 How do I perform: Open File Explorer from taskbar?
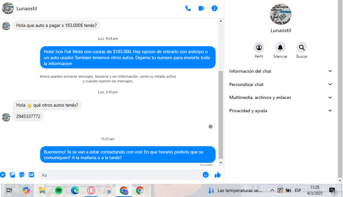click(42, 190)
